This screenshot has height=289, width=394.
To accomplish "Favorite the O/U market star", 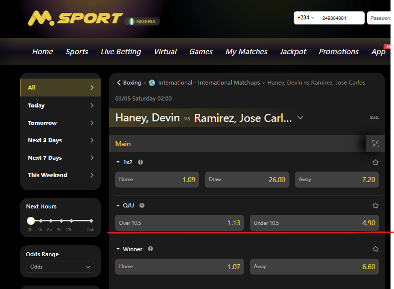I will 376,205.
